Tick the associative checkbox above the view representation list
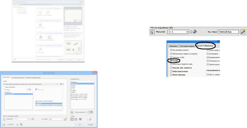This screenshot has height=128, width=247. tap(28, 89)
